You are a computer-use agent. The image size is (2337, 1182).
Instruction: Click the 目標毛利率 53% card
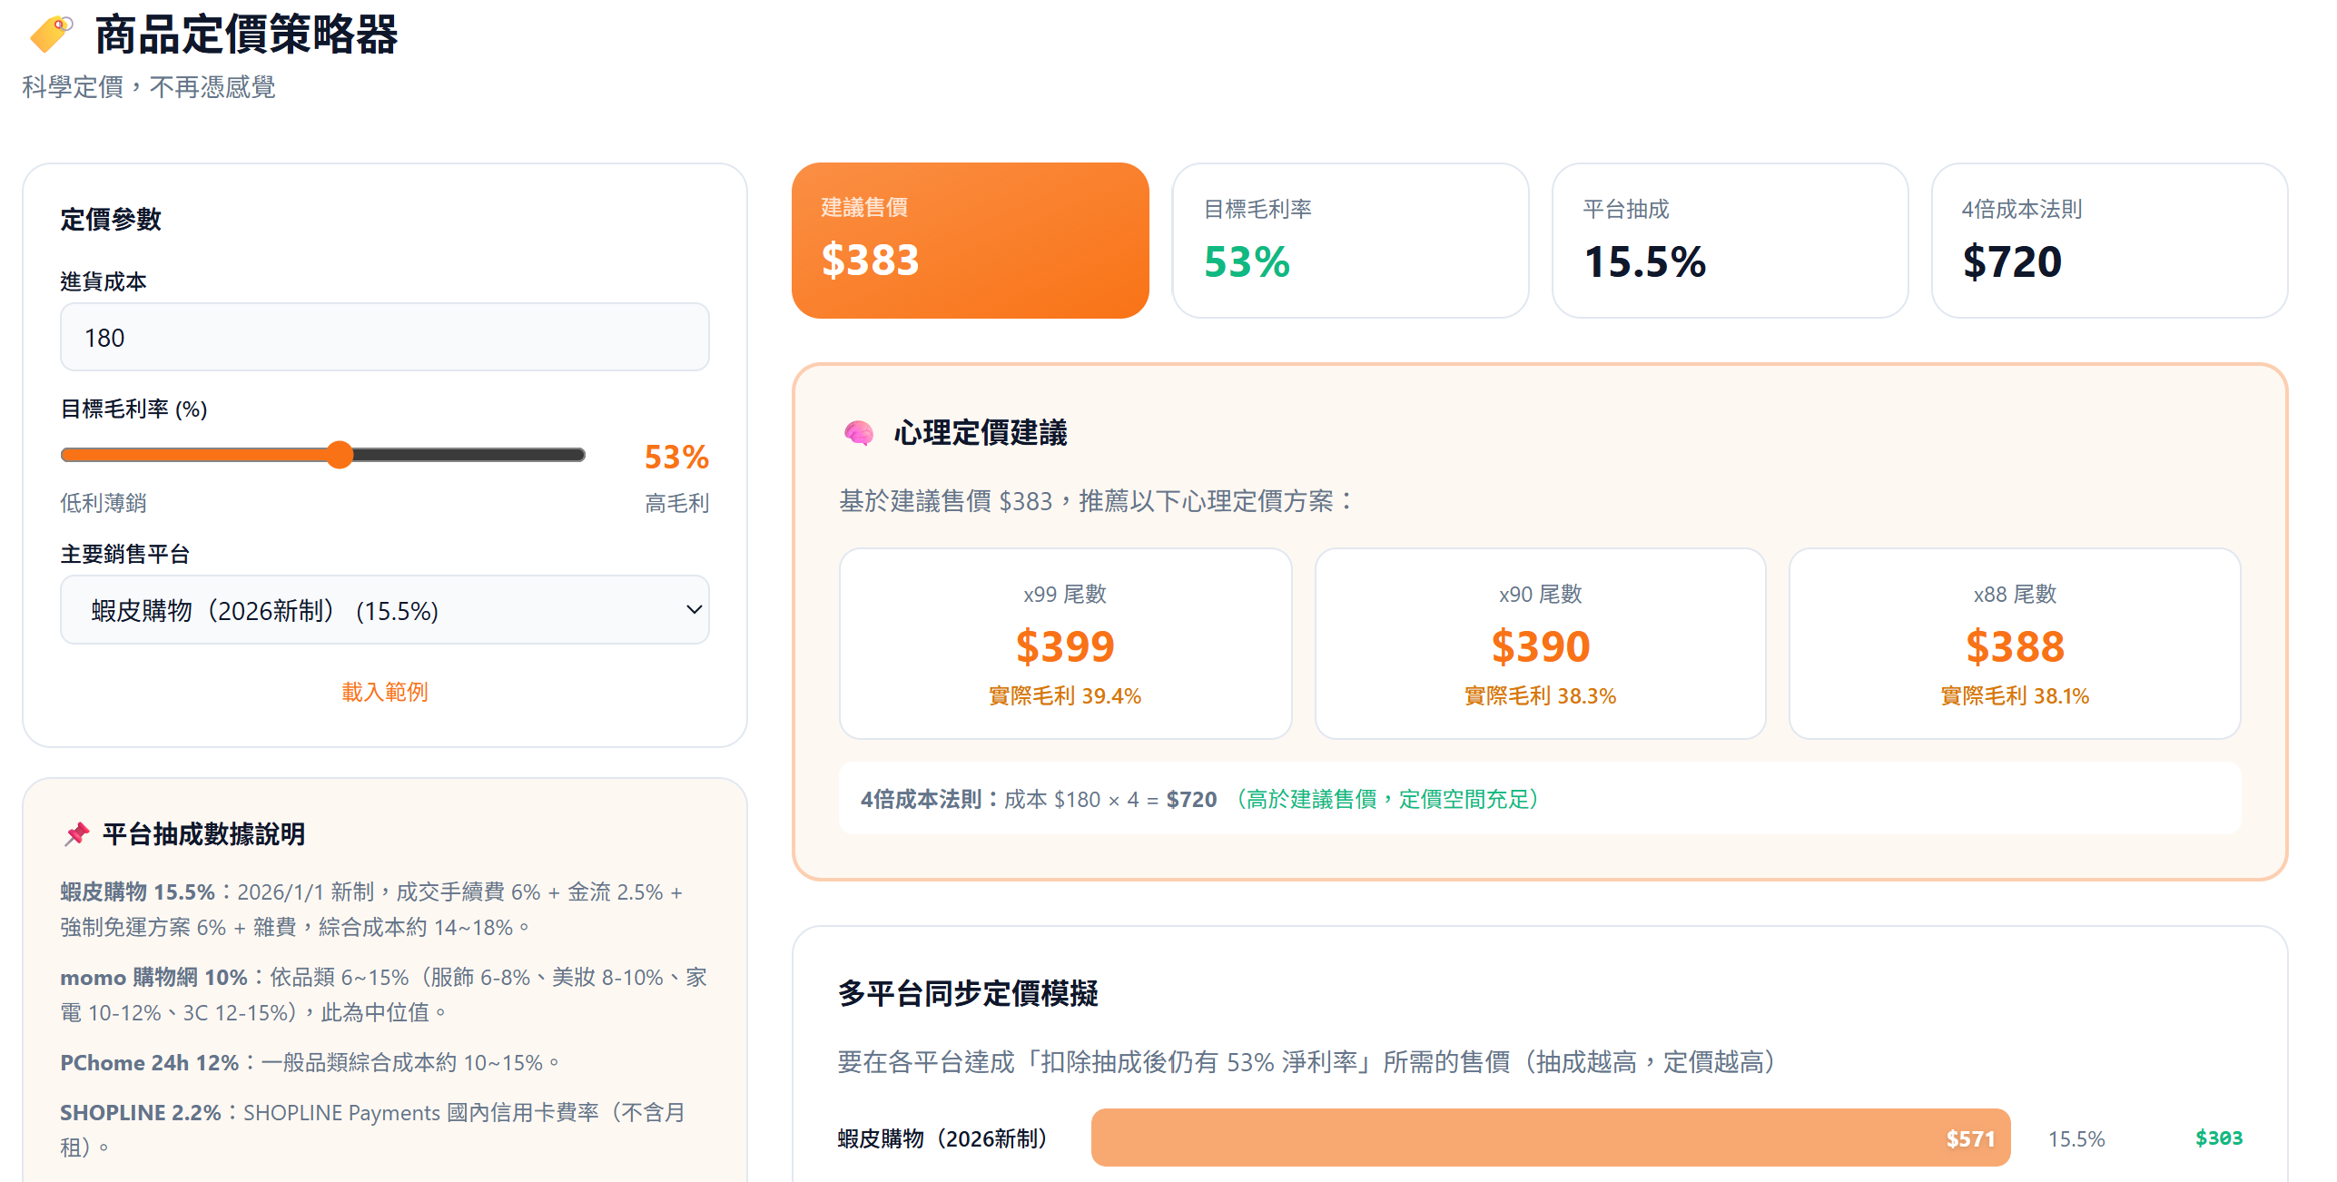coord(1350,239)
